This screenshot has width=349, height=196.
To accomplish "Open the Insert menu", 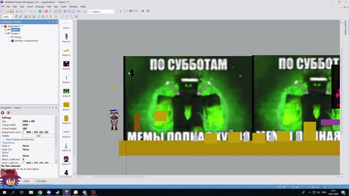I will (30, 7).
